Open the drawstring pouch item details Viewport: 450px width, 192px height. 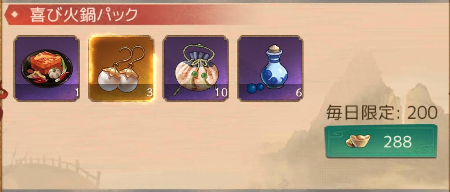click(196, 68)
